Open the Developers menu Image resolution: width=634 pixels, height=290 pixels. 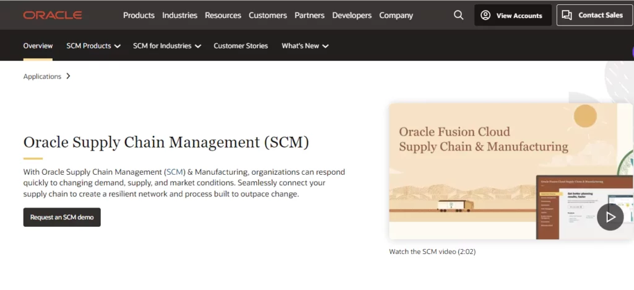pyautogui.click(x=352, y=15)
